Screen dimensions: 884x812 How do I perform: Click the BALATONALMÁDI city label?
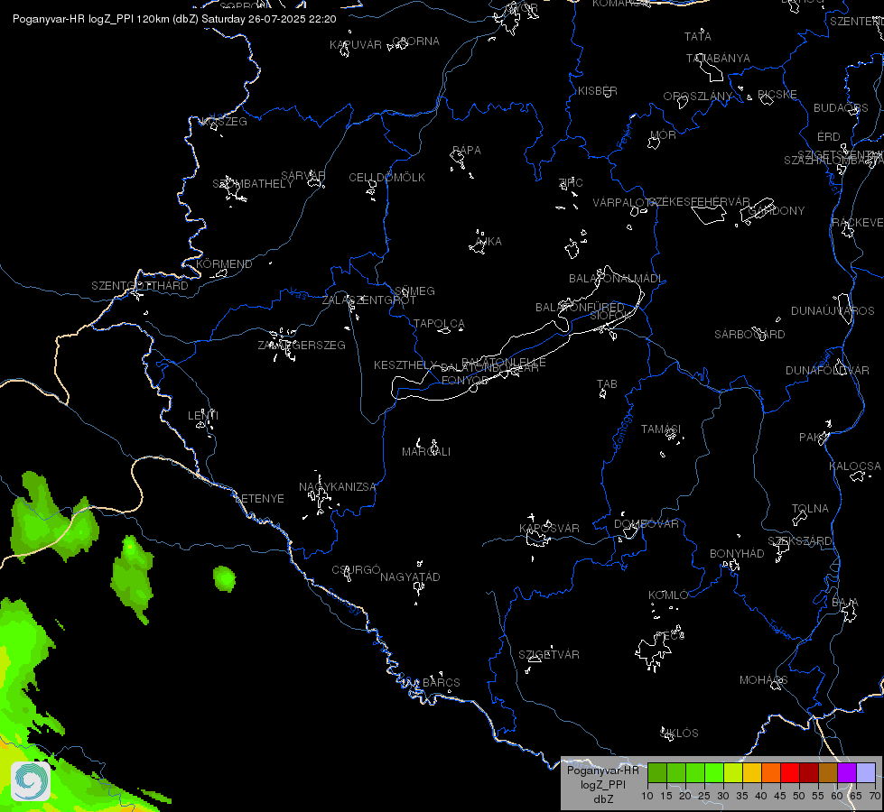click(616, 279)
